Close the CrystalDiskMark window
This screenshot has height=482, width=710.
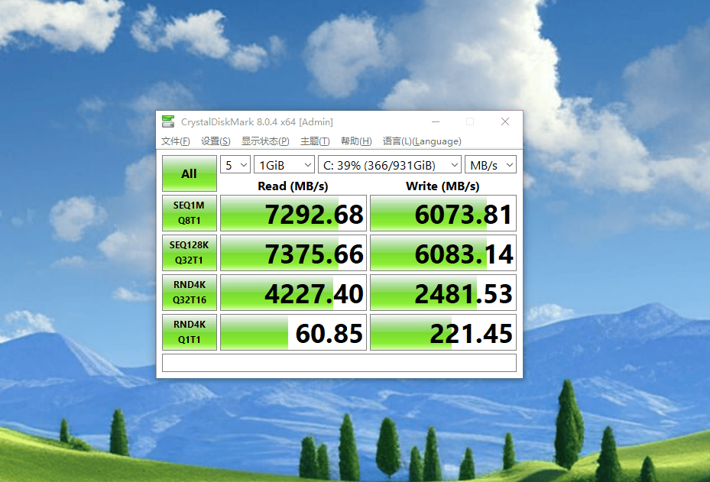point(505,121)
